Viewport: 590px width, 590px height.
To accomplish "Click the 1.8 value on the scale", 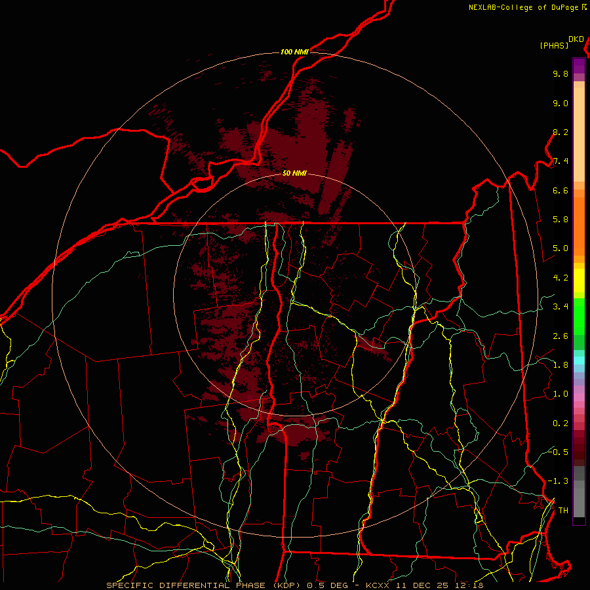I will [x=560, y=365].
